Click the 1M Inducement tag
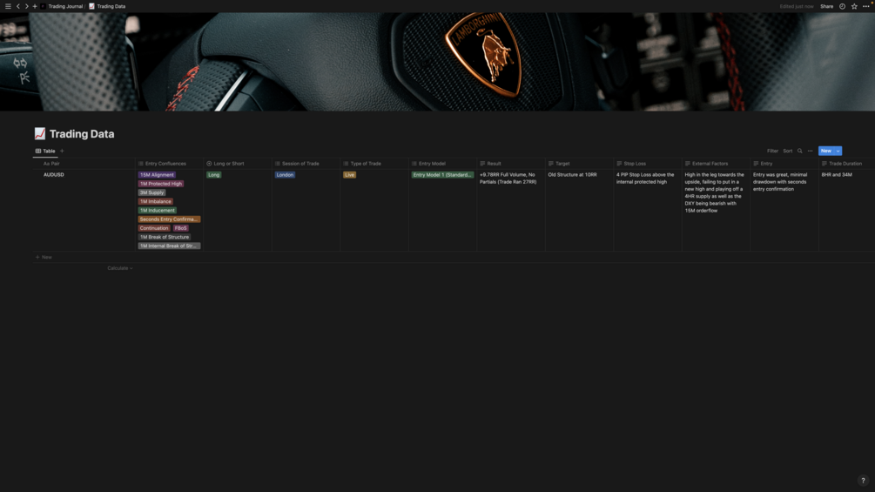 (158, 211)
